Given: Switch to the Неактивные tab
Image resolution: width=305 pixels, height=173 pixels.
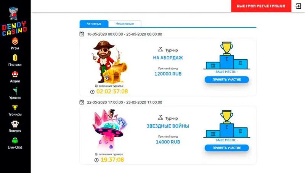Looking at the screenshot, I should pyautogui.click(x=125, y=24).
